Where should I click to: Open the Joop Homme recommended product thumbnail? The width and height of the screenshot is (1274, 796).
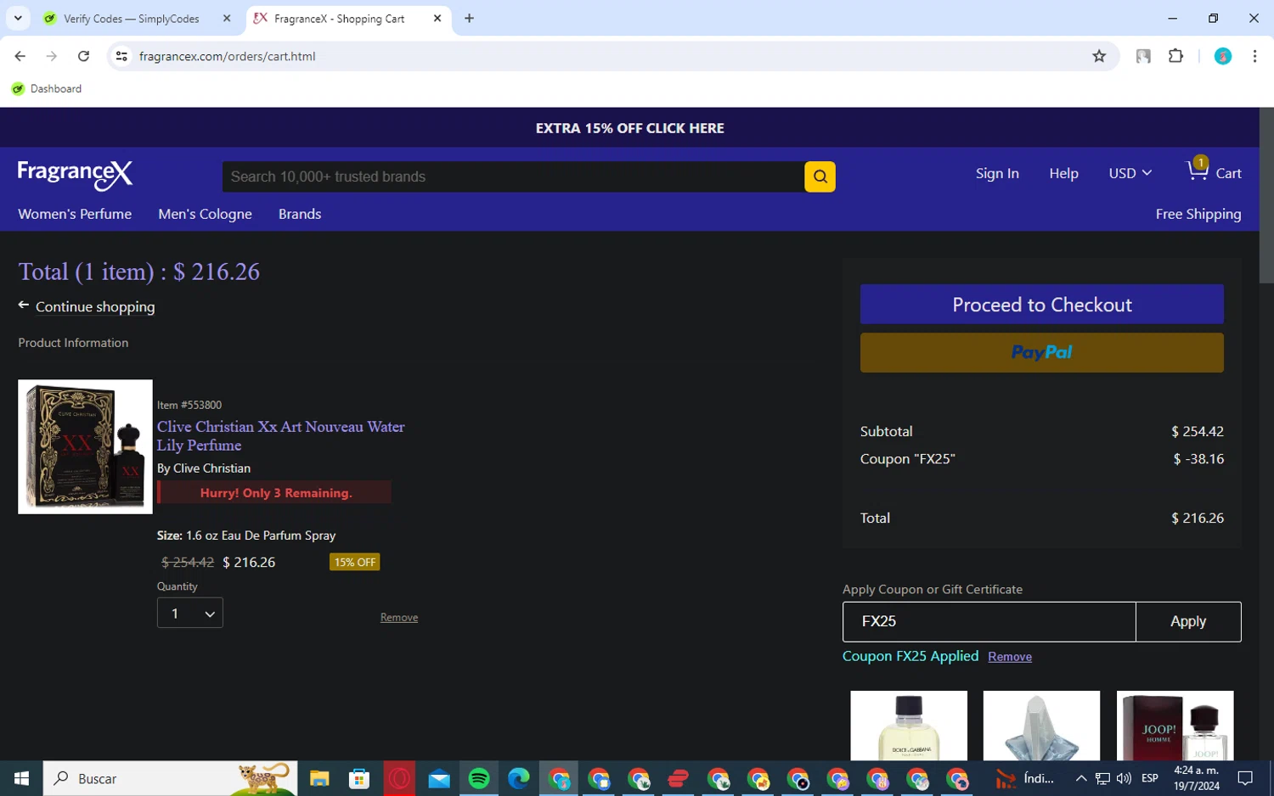pos(1175,726)
